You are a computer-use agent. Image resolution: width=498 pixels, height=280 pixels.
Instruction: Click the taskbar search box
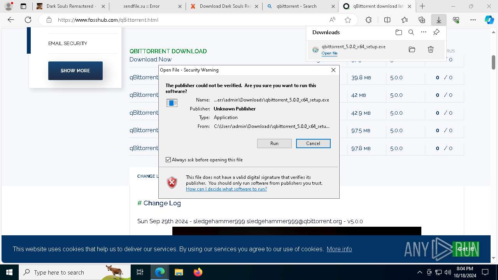75,272
